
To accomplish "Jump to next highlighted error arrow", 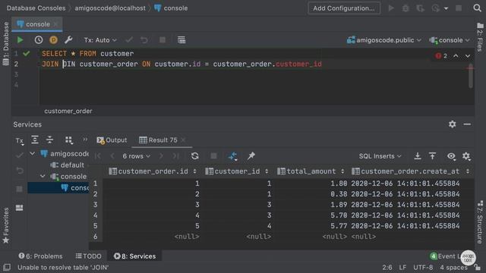I will pyautogui.click(x=468, y=56).
